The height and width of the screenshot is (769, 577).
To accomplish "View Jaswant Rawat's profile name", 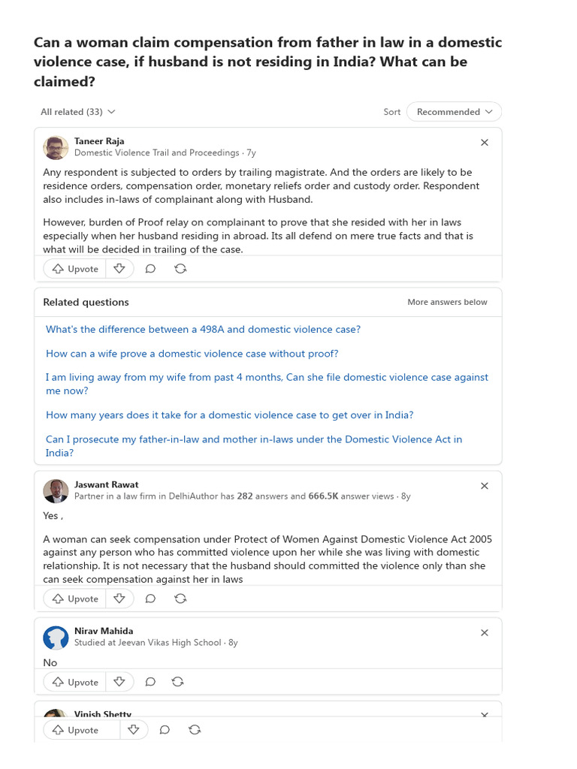I will click(107, 484).
